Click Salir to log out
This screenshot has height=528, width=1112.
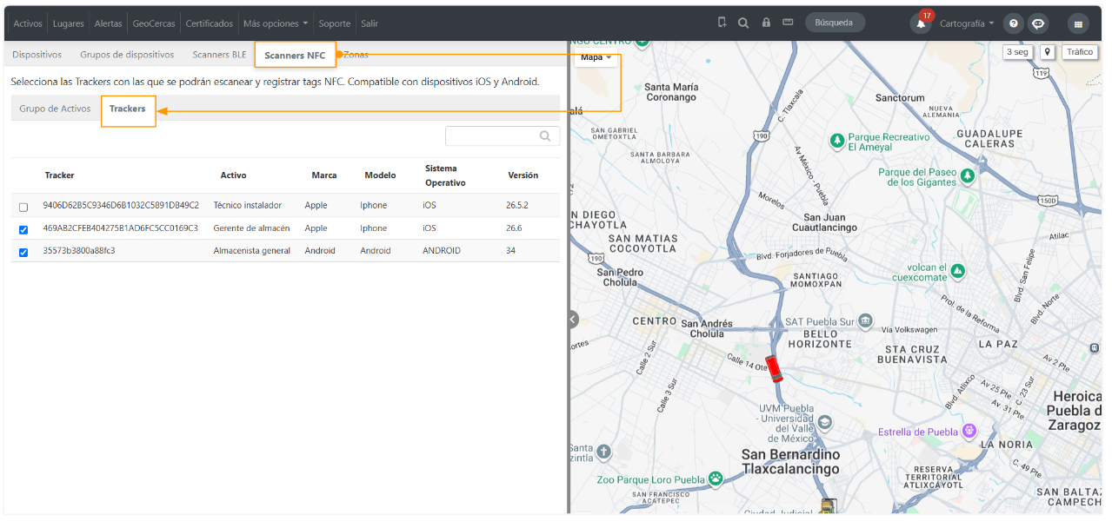(370, 23)
